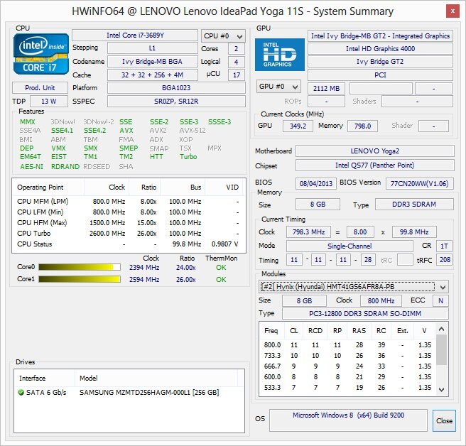Click the BGA1023 platform field
Screen dimensions: 466x446
[176, 87]
